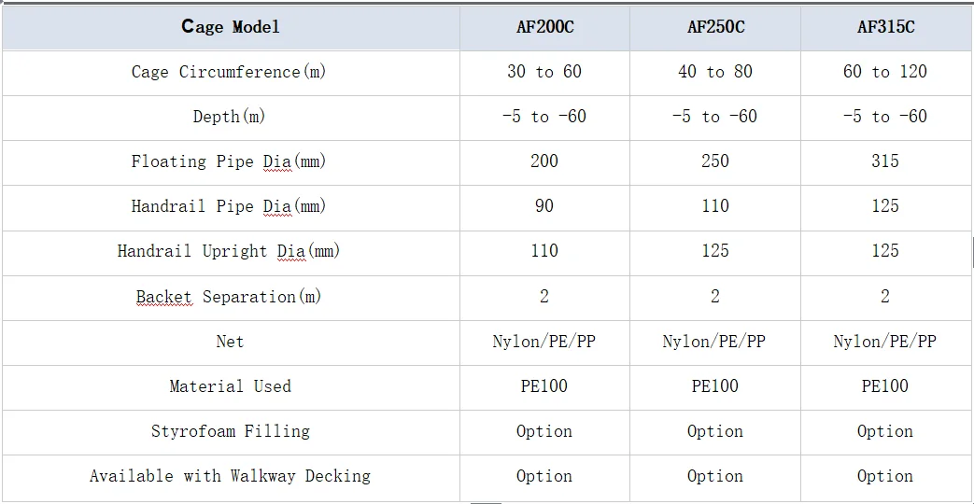Viewport: 974px width, 504px height.
Task: Click the "Available with Walkway Decking" label
Action: 230,476
